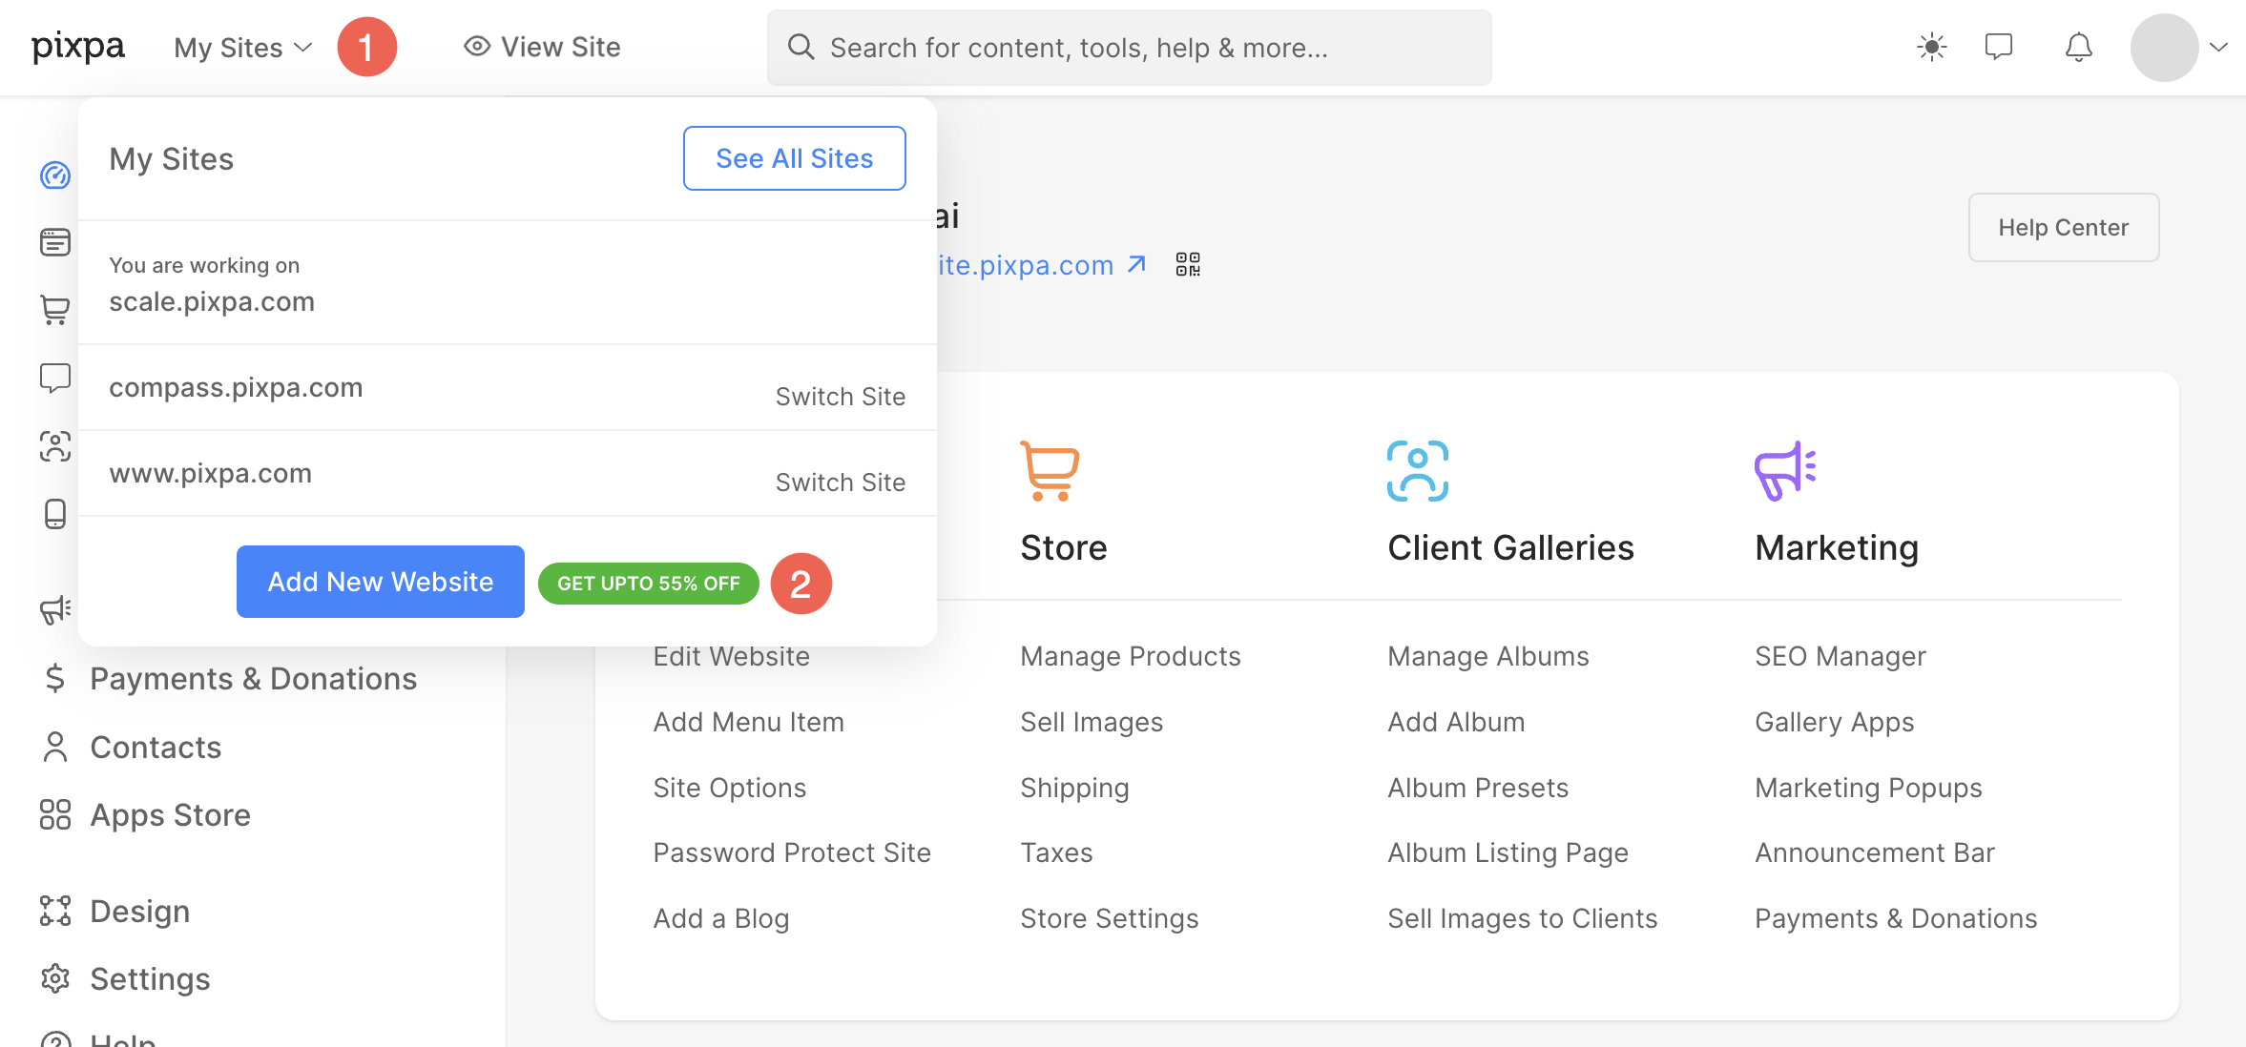2246x1047 pixels.
Task: Open the store cart sidebar icon
Action: click(x=55, y=310)
